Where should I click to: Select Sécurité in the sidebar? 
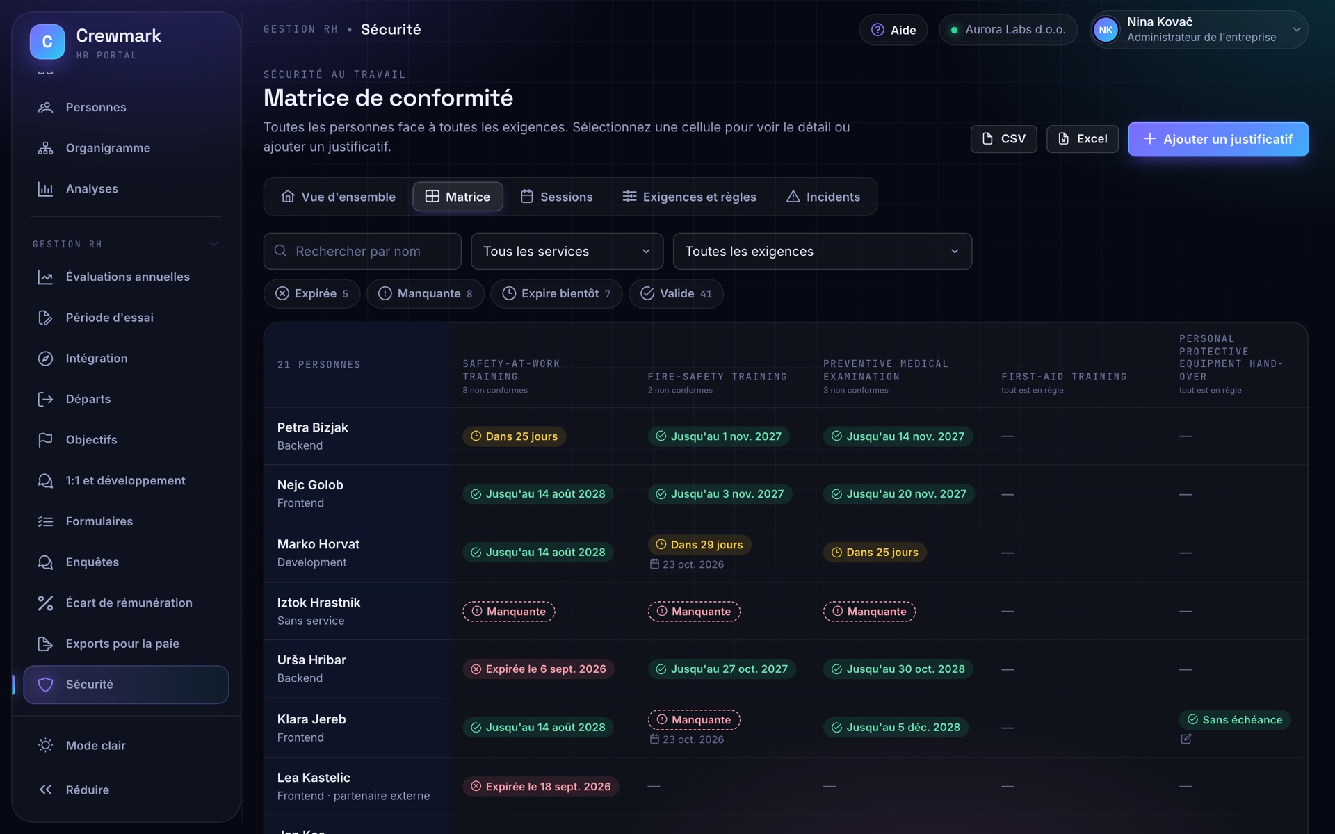point(126,685)
